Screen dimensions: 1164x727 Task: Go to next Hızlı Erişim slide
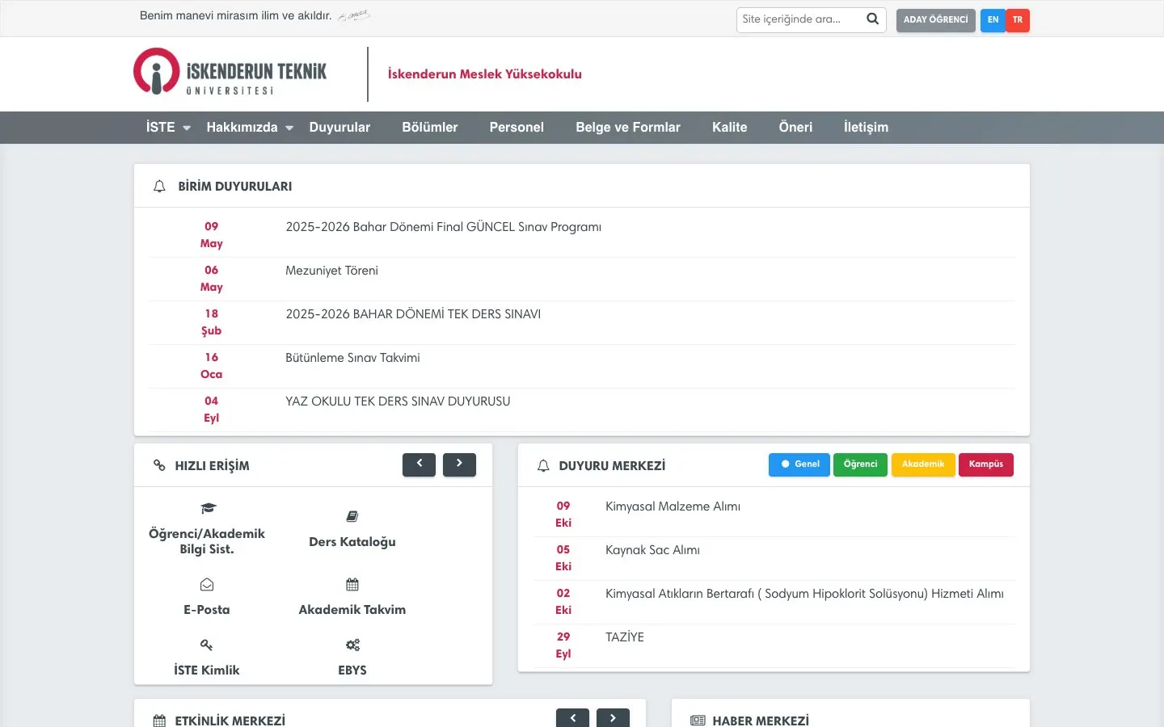[459, 464]
